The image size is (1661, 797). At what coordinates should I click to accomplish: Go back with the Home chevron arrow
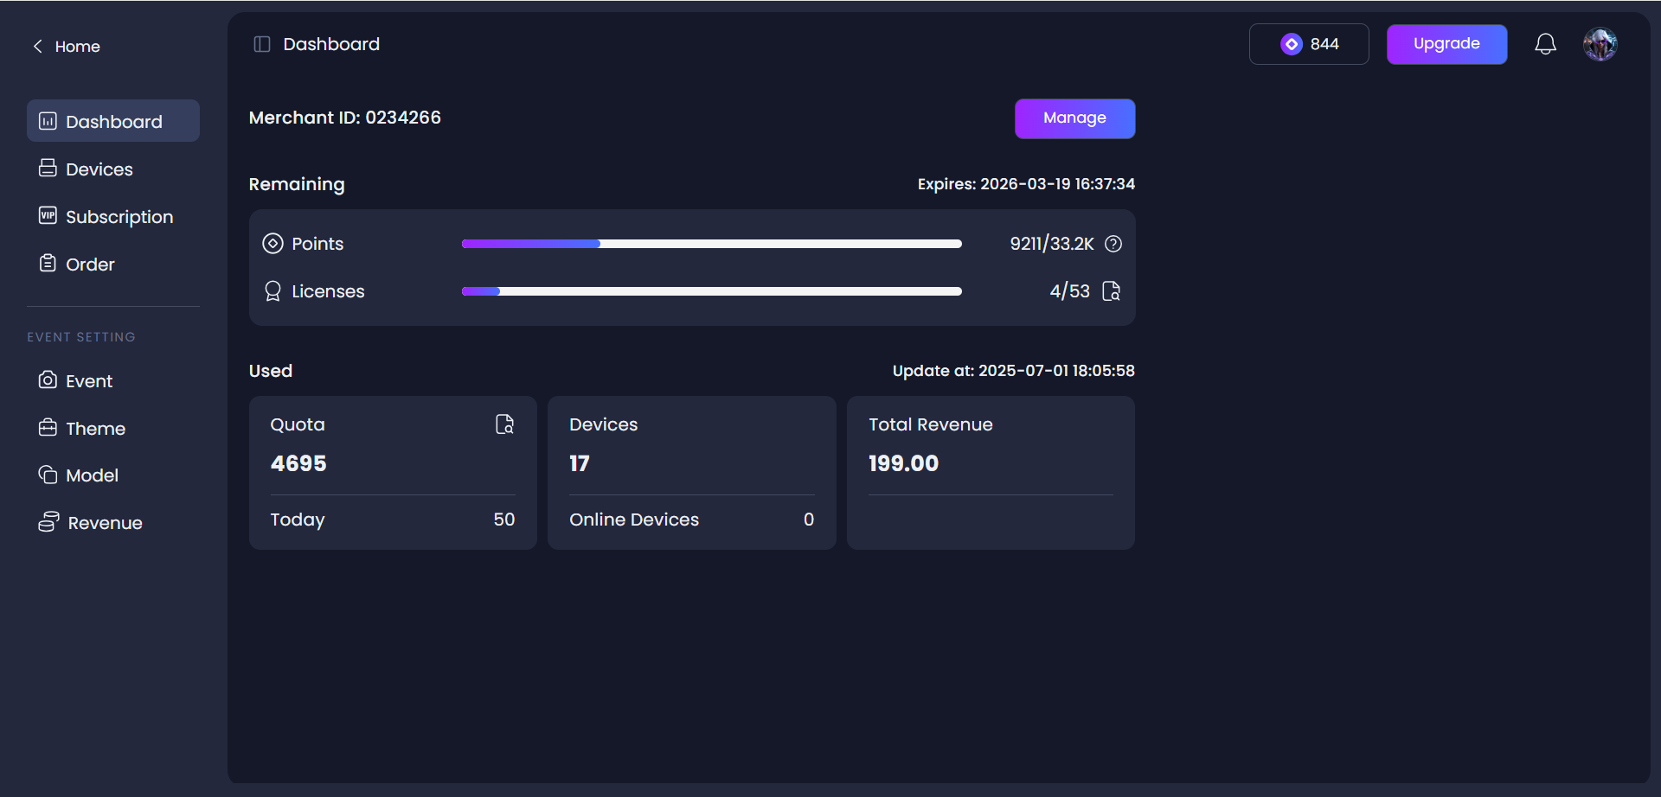(38, 47)
